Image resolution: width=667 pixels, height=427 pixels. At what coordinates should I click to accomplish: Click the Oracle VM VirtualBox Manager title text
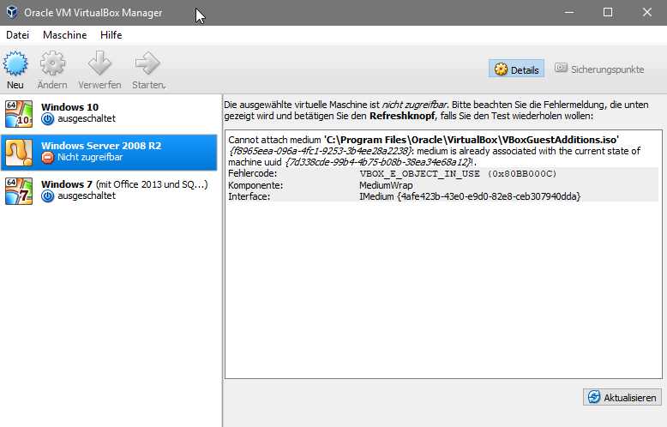pyautogui.click(x=93, y=13)
